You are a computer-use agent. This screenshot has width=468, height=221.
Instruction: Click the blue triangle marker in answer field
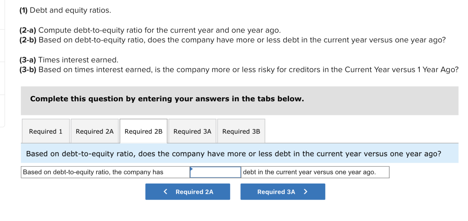pos(191,169)
